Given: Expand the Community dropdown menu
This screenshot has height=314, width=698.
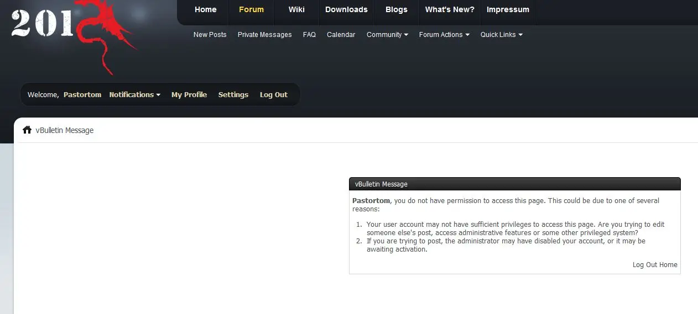Looking at the screenshot, I should [387, 34].
